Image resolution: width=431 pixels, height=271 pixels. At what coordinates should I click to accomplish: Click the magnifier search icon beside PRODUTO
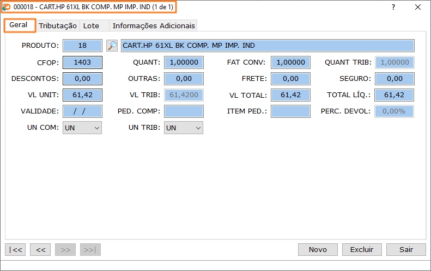(112, 46)
